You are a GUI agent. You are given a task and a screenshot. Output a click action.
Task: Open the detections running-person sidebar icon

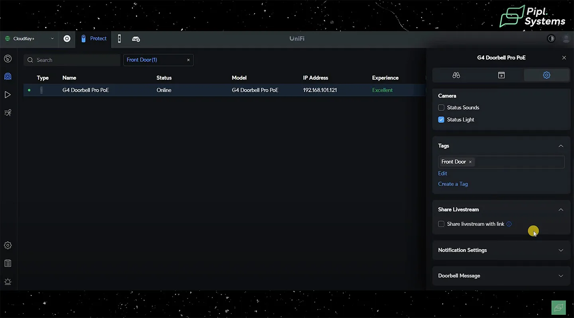pos(8,113)
